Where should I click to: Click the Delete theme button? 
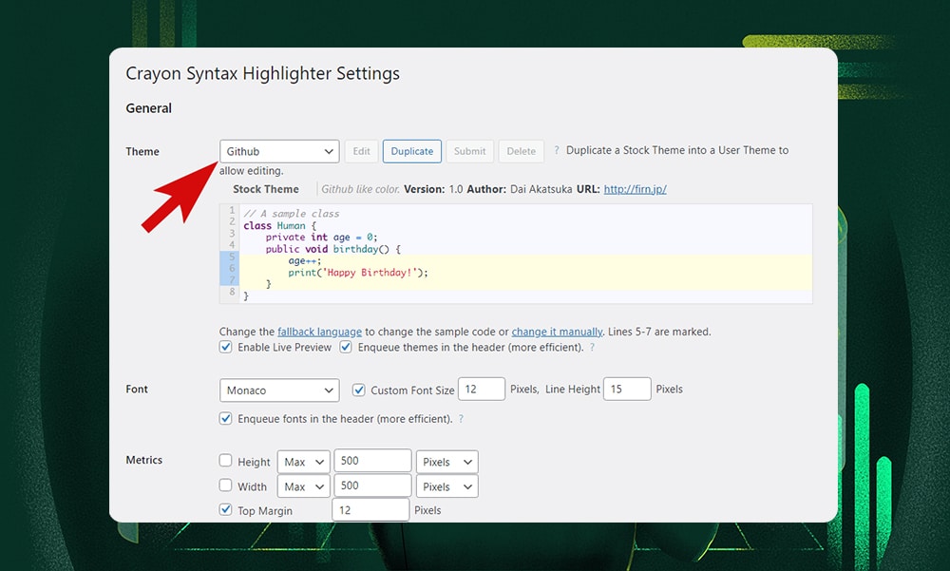click(521, 150)
